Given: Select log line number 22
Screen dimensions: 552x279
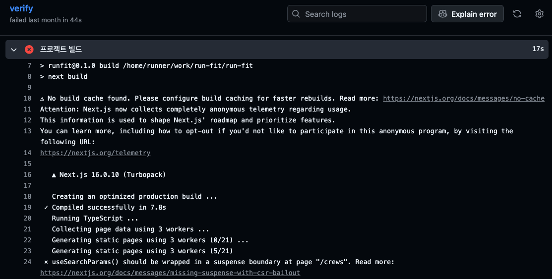Looking at the screenshot, I should [27, 240].
